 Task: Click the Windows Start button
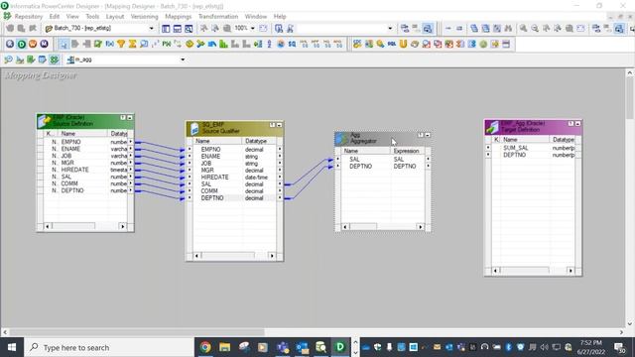coord(12,347)
